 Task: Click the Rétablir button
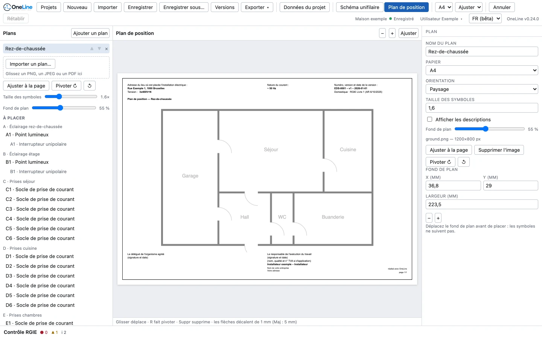16,18
